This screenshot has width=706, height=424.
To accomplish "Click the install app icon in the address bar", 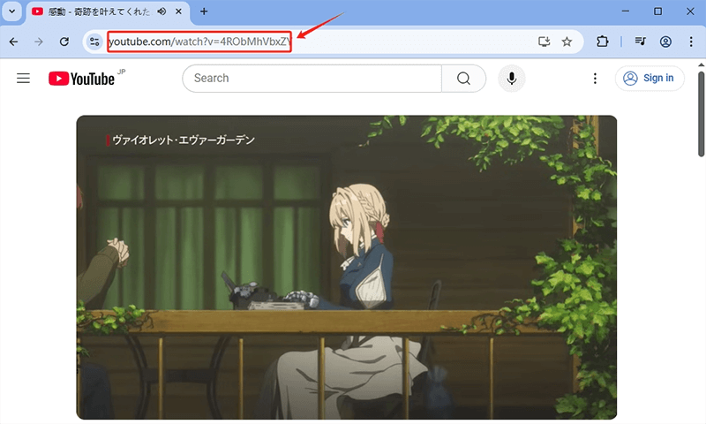I will [x=545, y=42].
